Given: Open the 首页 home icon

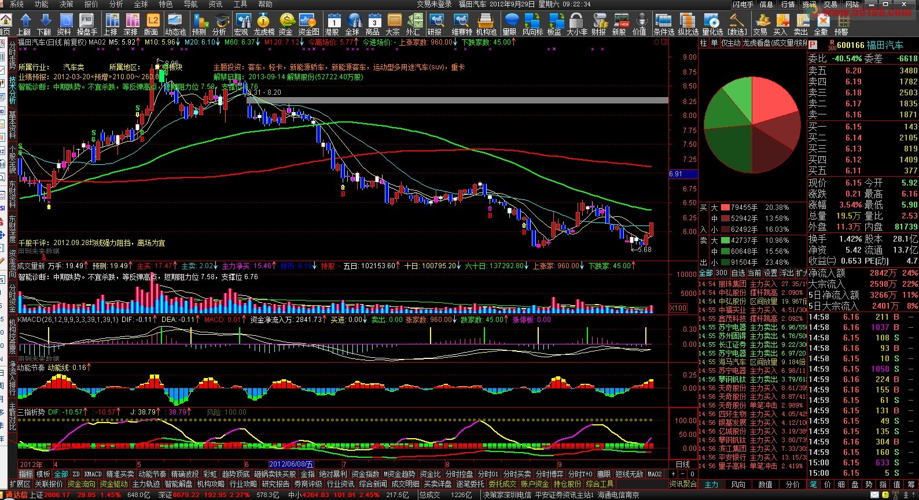Looking at the screenshot, I should [5, 24].
